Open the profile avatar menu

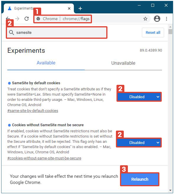(x=157, y=19)
